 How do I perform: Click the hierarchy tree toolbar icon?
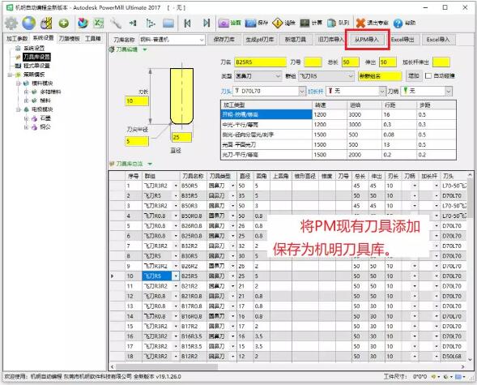point(151,24)
